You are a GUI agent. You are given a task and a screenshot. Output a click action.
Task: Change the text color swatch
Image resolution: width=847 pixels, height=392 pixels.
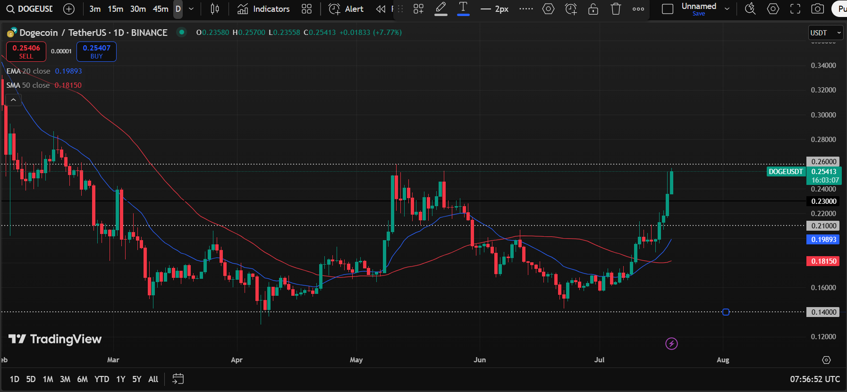coord(463,9)
